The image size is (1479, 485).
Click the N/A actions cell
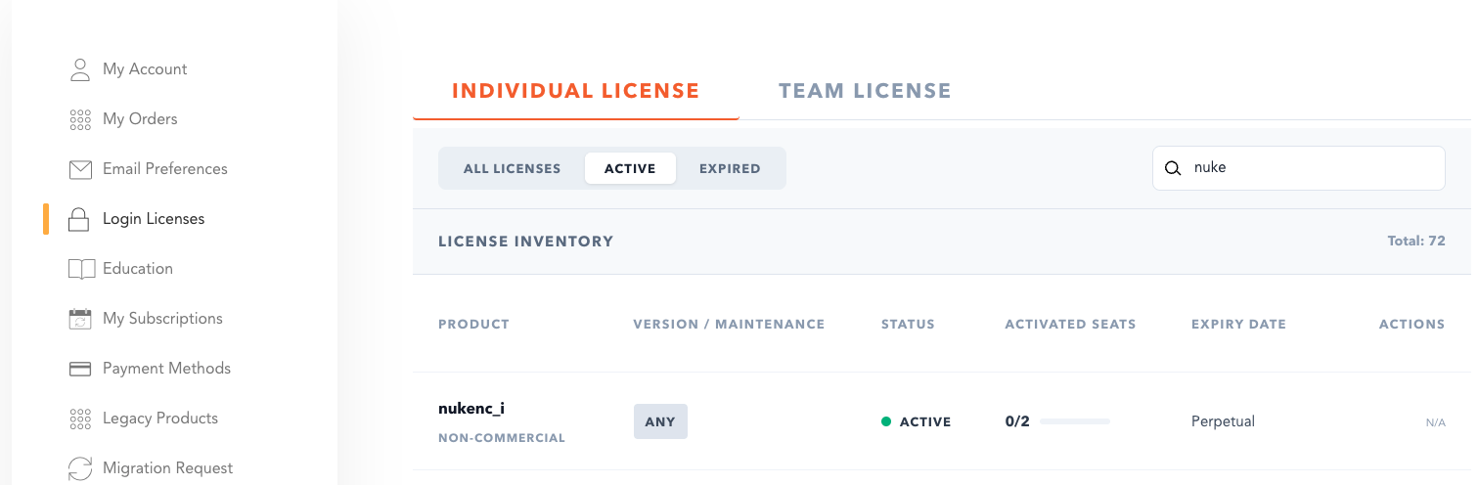pyautogui.click(x=1435, y=422)
